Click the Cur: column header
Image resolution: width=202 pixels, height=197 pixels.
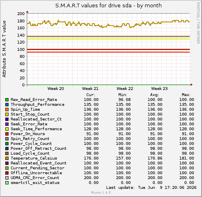click(x=91, y=95)
